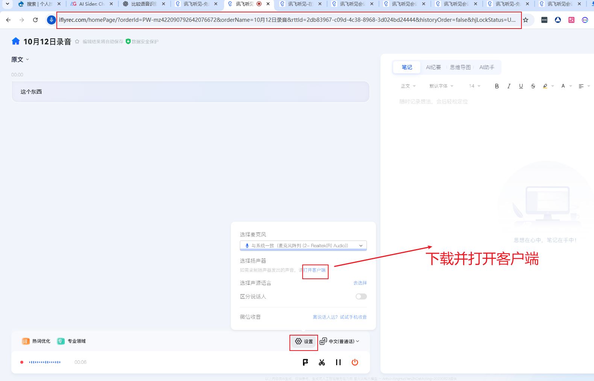Click the scissors cut icon
The height and width of the screenshot is (381, 594).
tap(322, 362)
